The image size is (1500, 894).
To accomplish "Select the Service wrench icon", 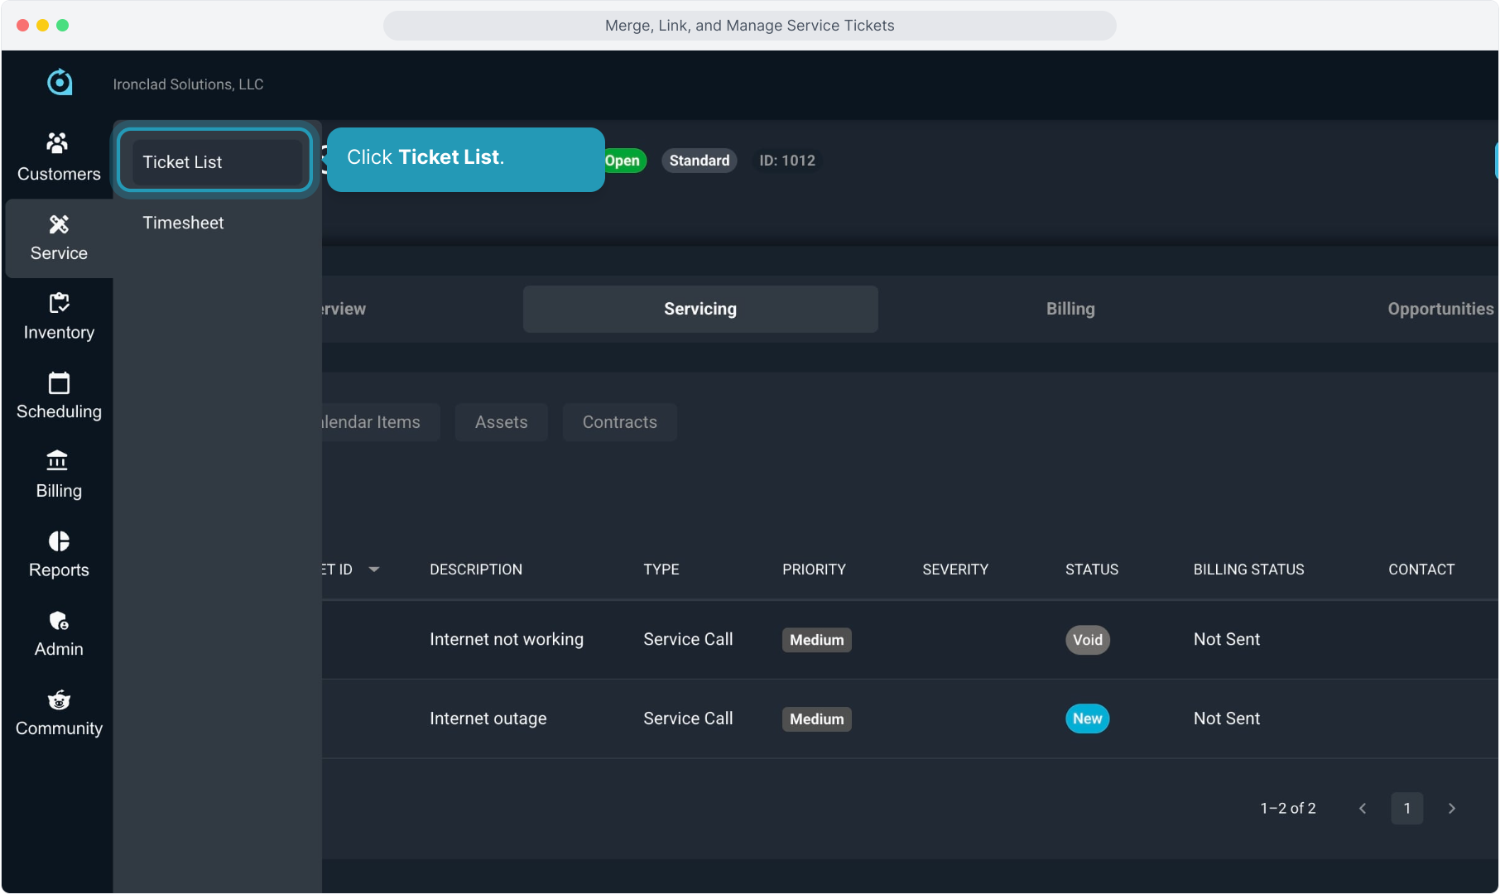I will tap(58, 224).
